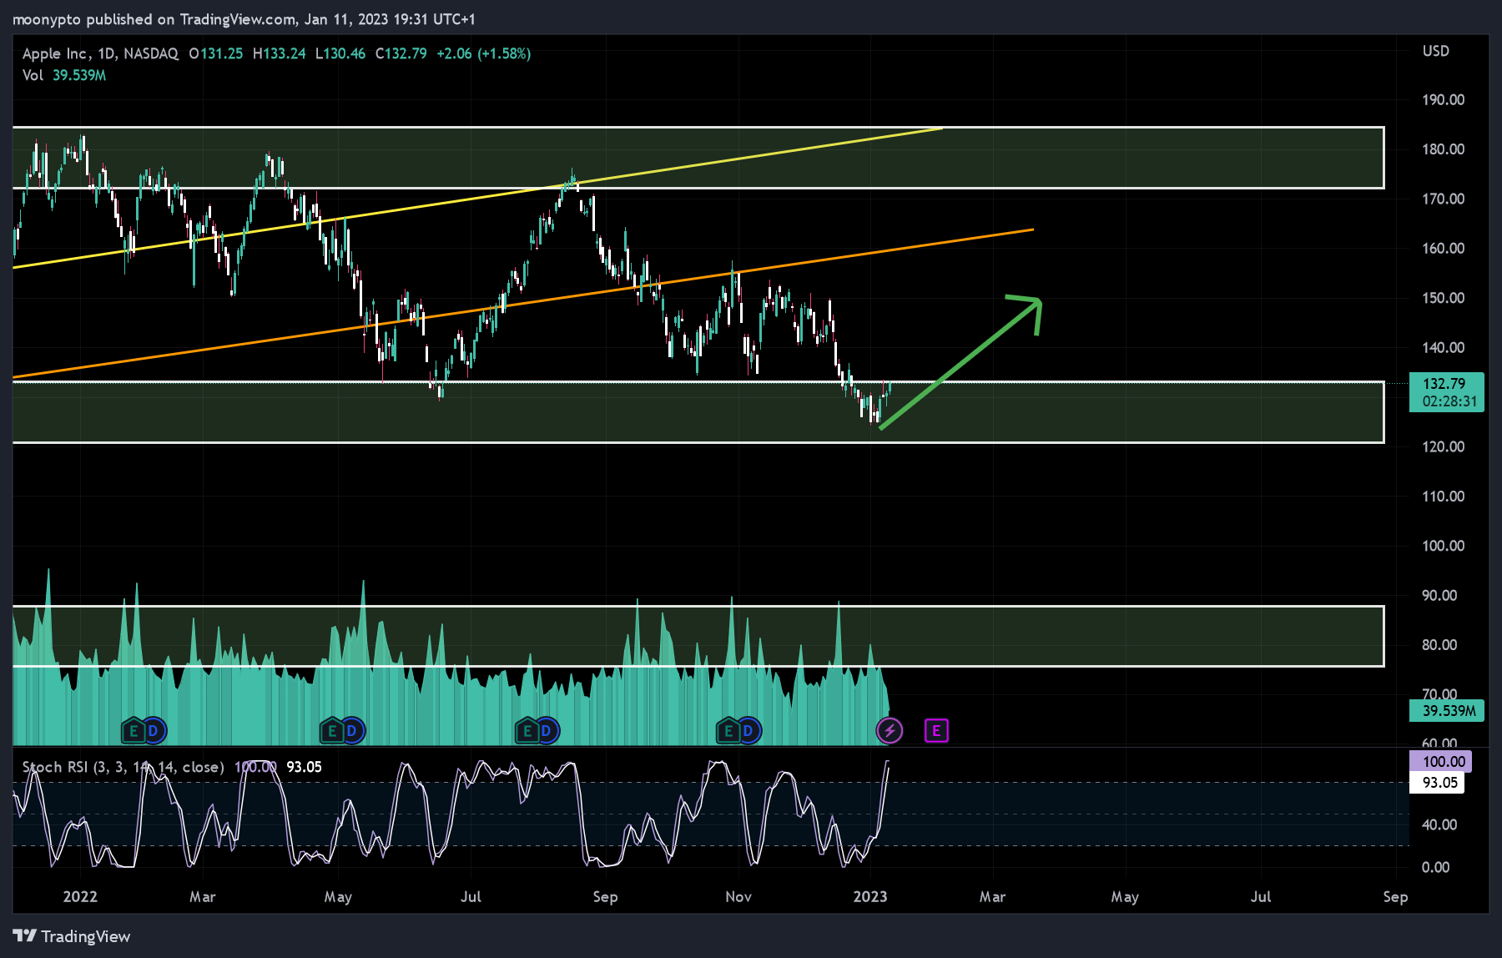Click the Nov time axis label

[x=738, y=896]
